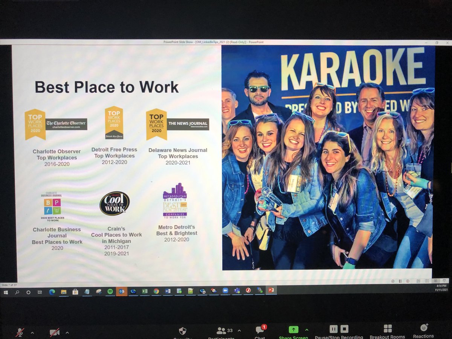This screenshot has height=339, width=452.
Task: Click the karaoke group photo on the slide
Action: pos(328,157)
